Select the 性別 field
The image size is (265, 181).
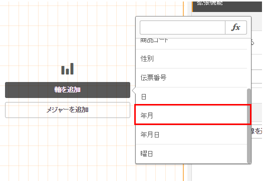191,58
